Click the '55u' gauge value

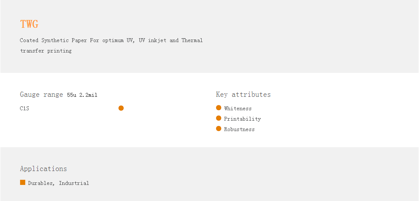click(x=71, y=95)
